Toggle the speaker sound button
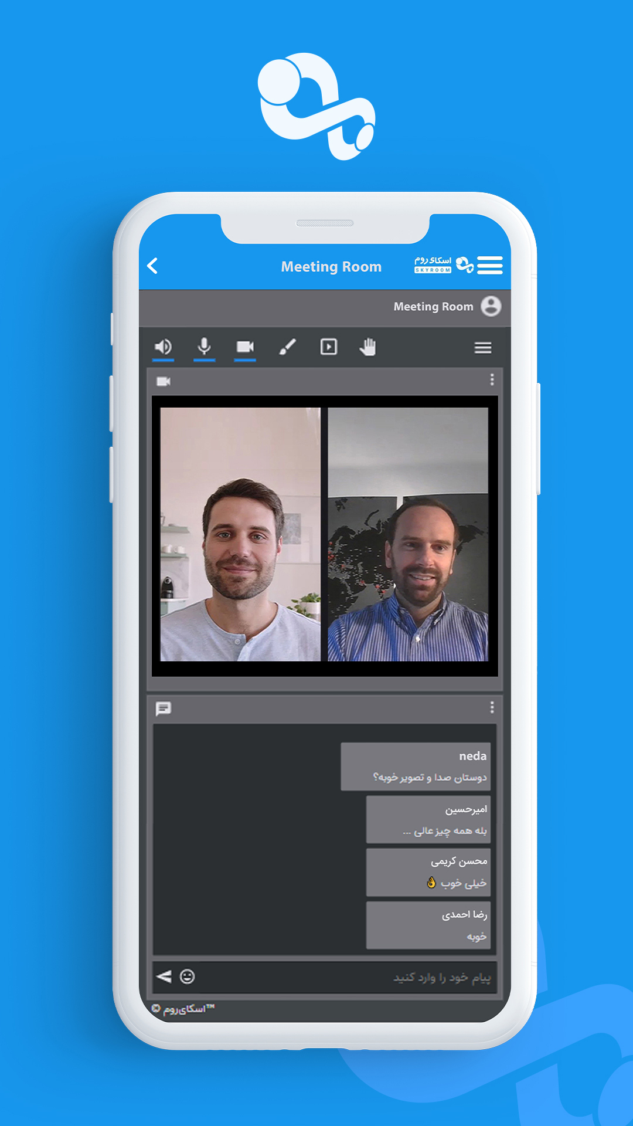633x1126 pixels. click(163, 347)
